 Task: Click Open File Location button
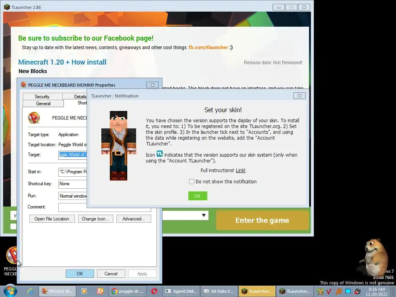(x=52, y=219)
